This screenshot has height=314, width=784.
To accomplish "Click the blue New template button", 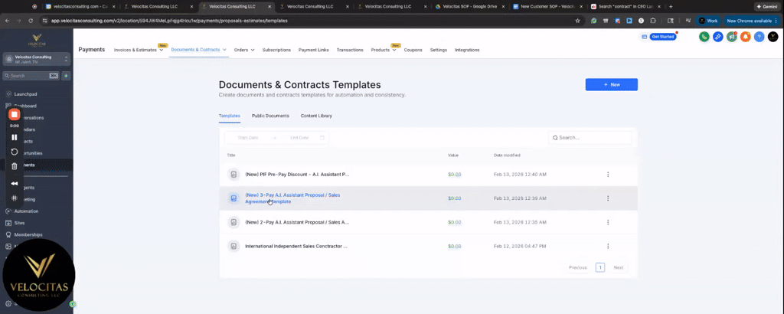I will pos(612,84).
